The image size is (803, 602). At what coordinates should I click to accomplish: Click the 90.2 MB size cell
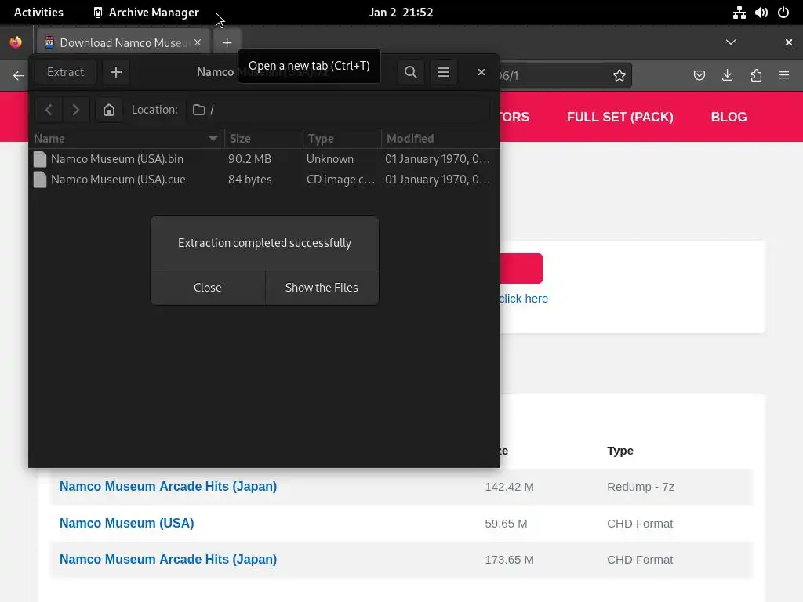[x=249, y=158]
